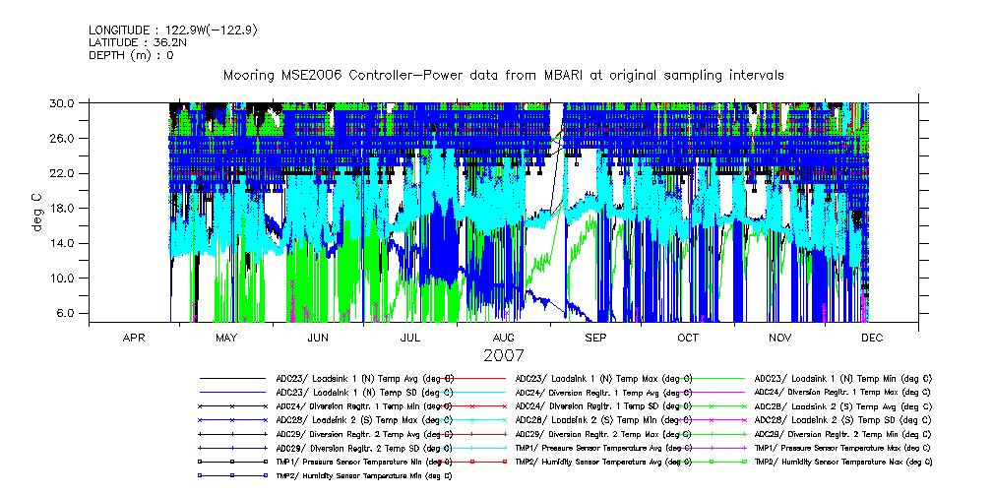This screenshot has width=993, height=496.
Task: Click the 30.0 tick label on the y-axis
Action: pos(63,102)
